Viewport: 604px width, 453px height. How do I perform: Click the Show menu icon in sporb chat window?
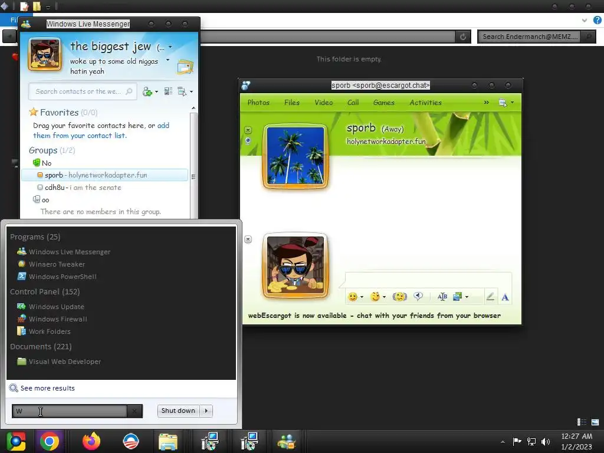(503, 103)
